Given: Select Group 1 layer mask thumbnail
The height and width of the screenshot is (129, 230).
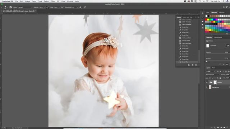Looking at the screenshot, I should point(215,82).
